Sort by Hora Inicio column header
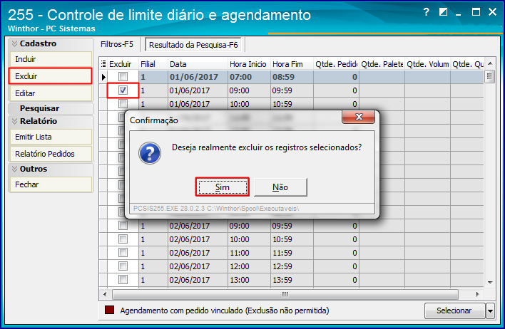The height and width of the screenshot is (329, 505). coord(249,64)
